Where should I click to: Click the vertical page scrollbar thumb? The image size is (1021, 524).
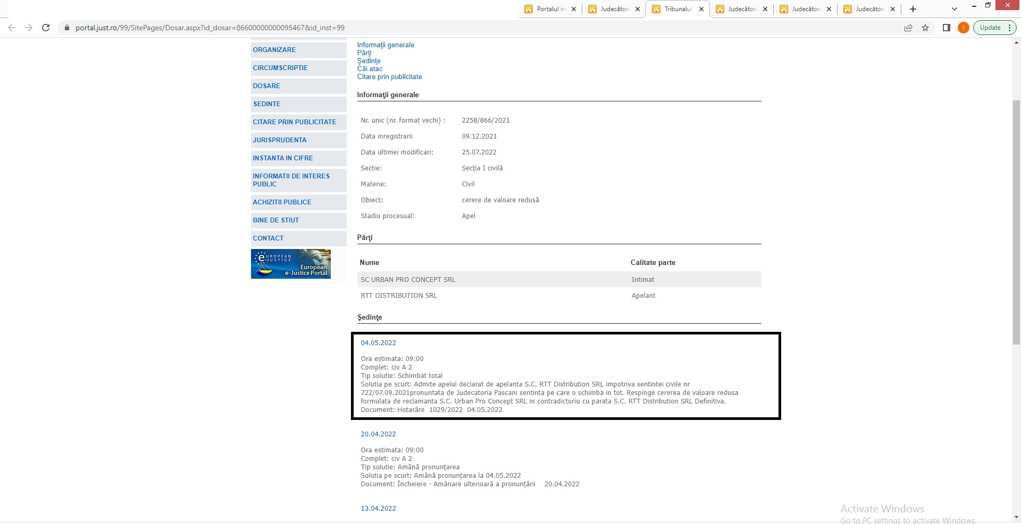click(x=1016, y=223)
